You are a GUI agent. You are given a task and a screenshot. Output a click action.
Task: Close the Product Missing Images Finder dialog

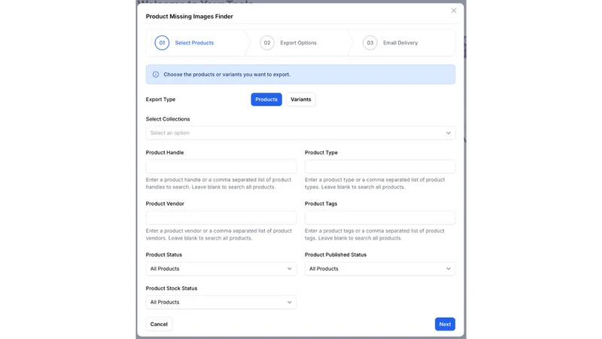coord(454,11)
